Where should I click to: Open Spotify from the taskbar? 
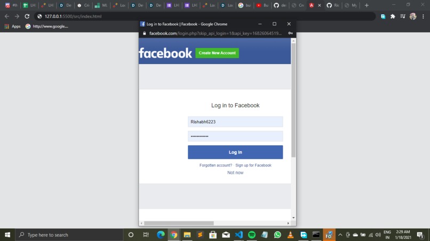252,235
